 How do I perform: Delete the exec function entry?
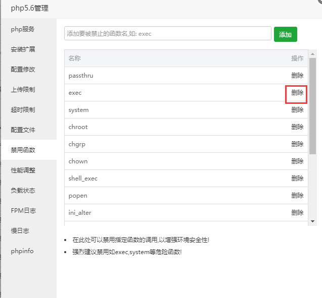tap(297, 93)
